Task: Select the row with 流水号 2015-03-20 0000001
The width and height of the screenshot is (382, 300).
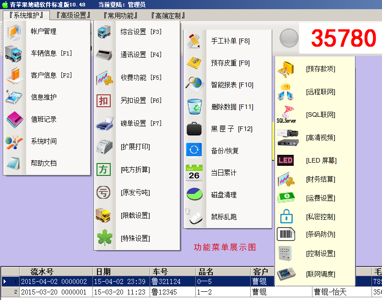Action: click(x=54, y=292)
